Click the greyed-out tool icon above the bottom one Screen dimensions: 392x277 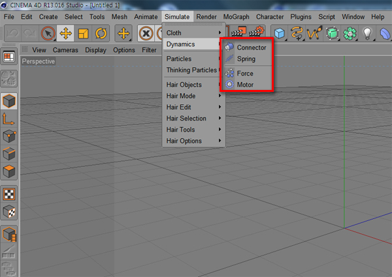pyautogui.click(x=8, y=252)
